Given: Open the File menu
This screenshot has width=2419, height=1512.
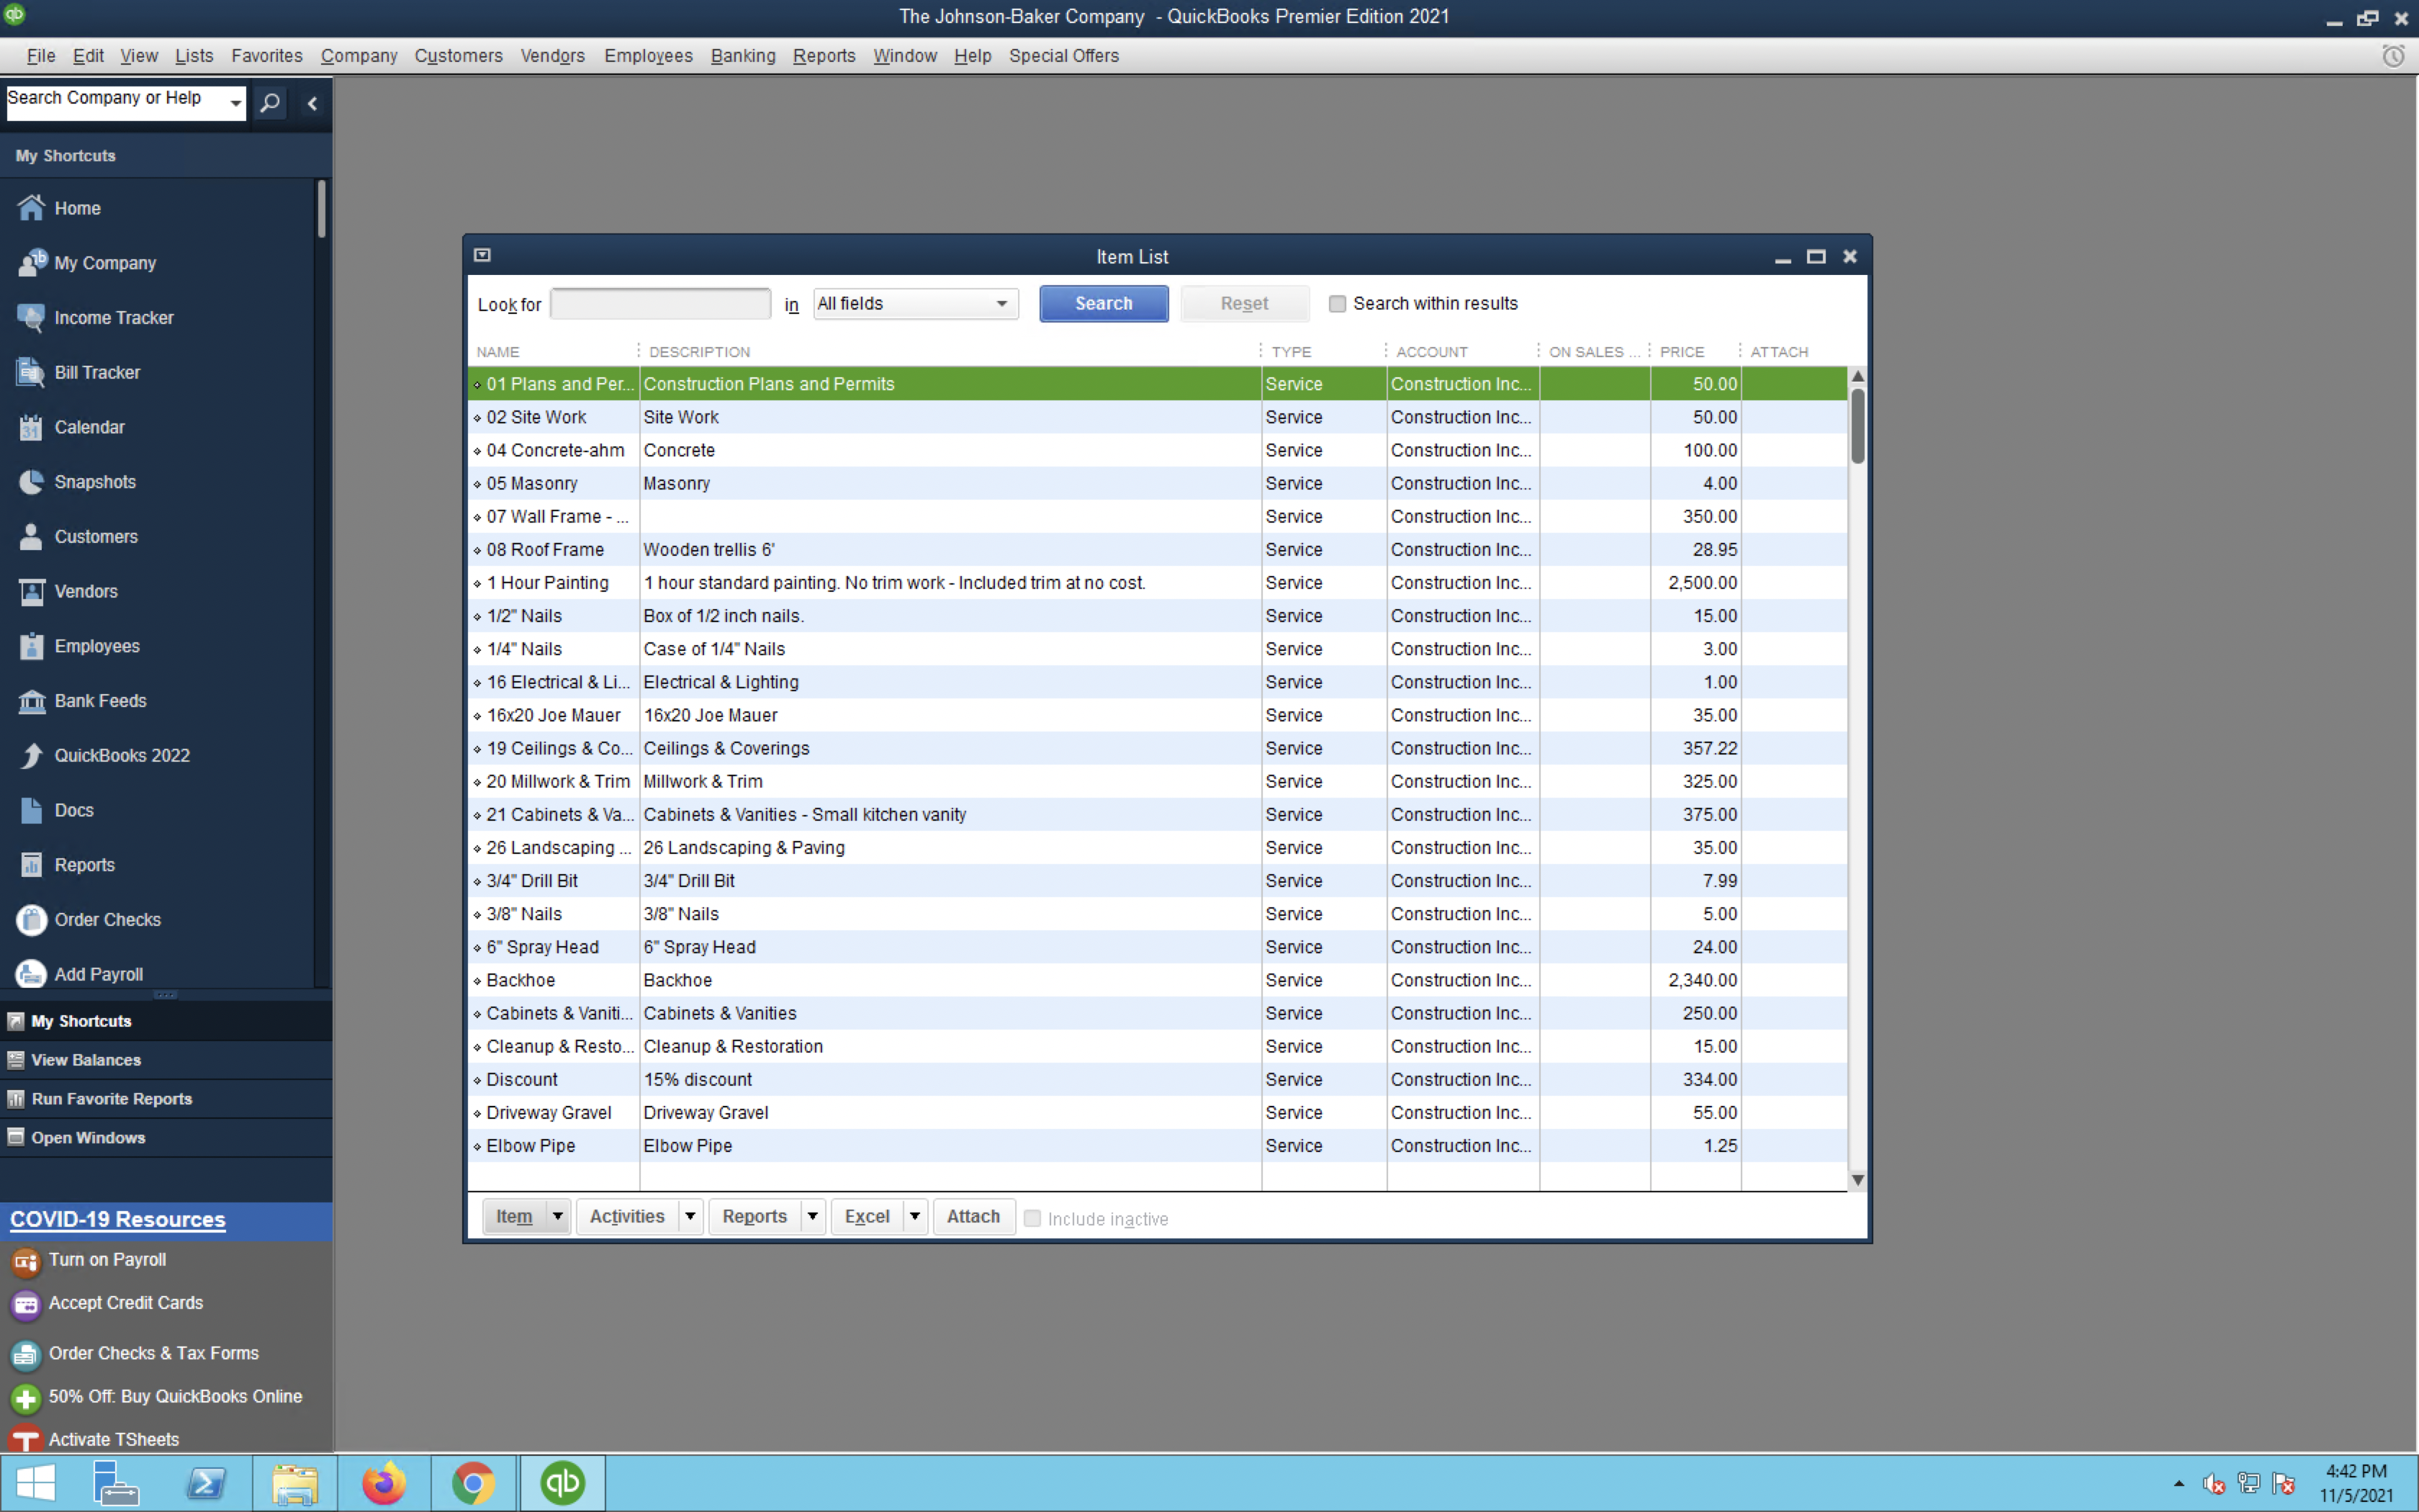Looking at the screenshot, I should coord(41,56).
